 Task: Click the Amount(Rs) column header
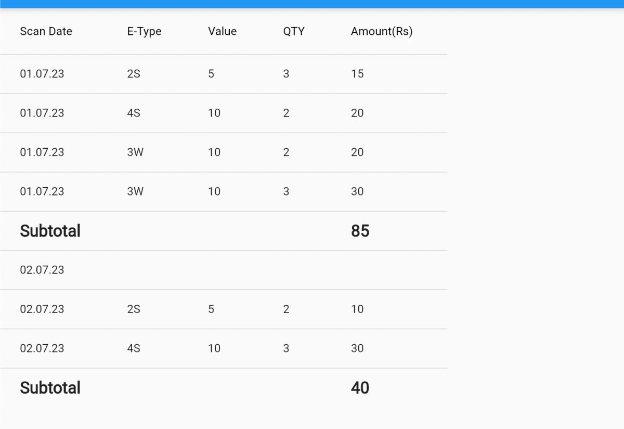(x=382, y=31)
